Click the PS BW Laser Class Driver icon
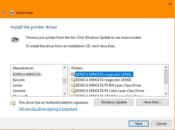Viewport: 175px width, 130px height. (73, 85)
